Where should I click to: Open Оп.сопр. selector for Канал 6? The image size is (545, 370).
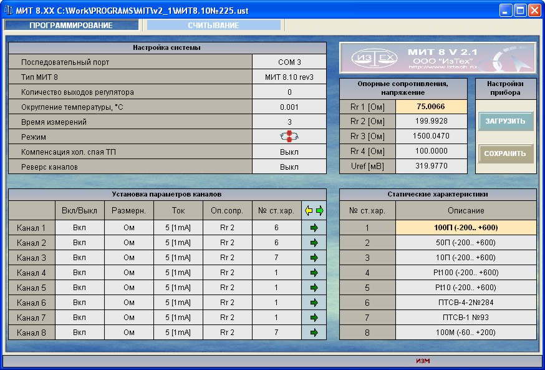[227, 303]
